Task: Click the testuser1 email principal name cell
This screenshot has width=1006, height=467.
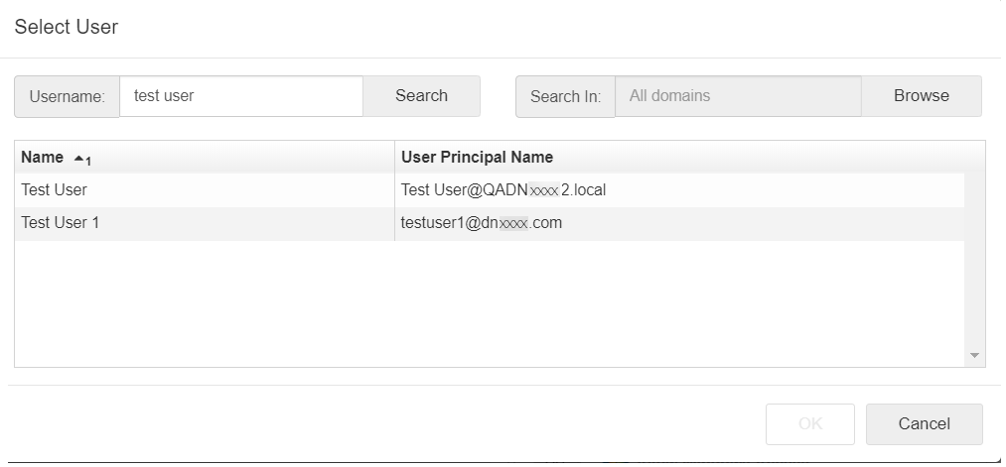Action: (x=482, y=223)
